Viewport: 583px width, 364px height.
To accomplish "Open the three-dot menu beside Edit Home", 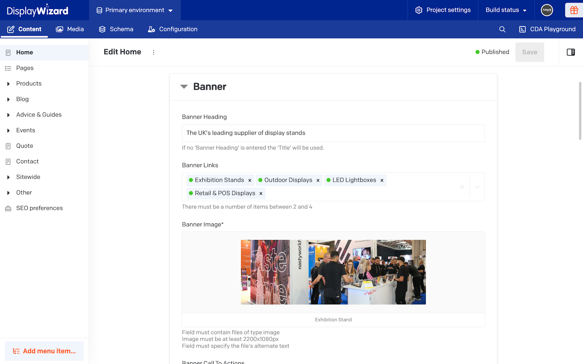I will point(154,52).
